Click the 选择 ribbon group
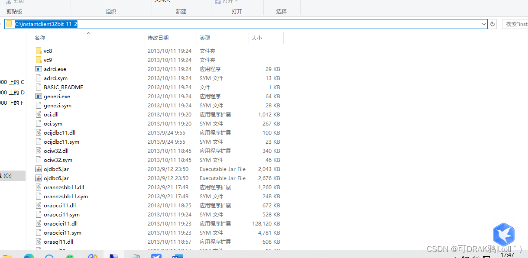The height and width of the screenshot is (258, 528). click(282, 11)
